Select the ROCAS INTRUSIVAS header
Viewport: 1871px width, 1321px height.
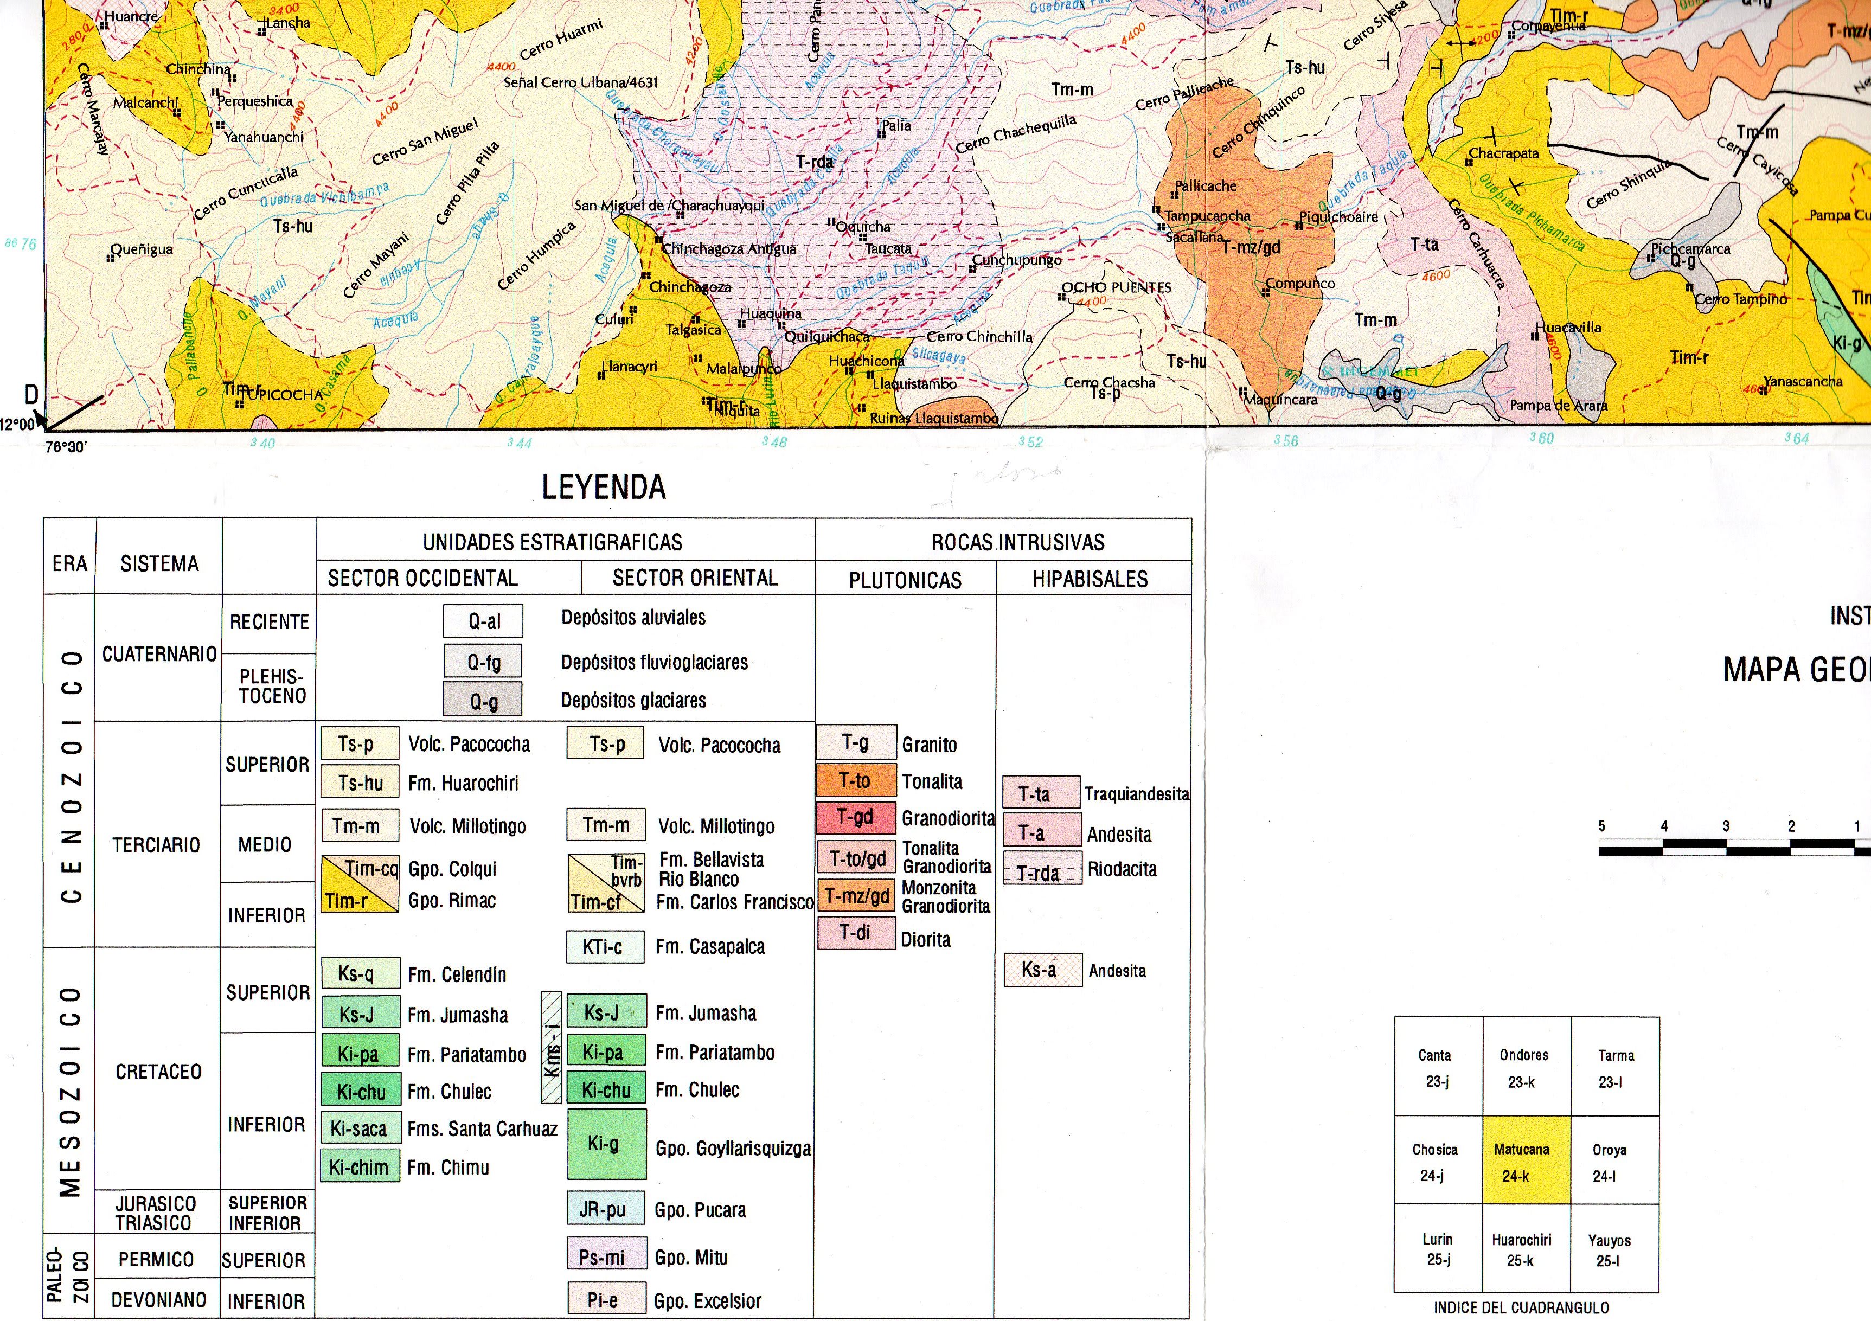[1018, 542]
